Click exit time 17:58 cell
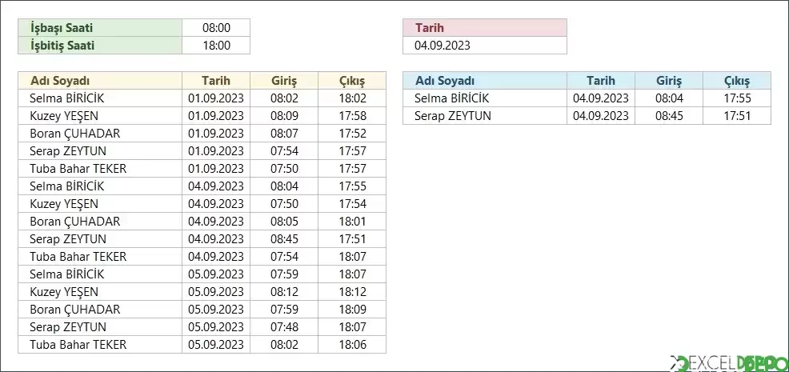The image size is (789, 372). pos(352,116)
